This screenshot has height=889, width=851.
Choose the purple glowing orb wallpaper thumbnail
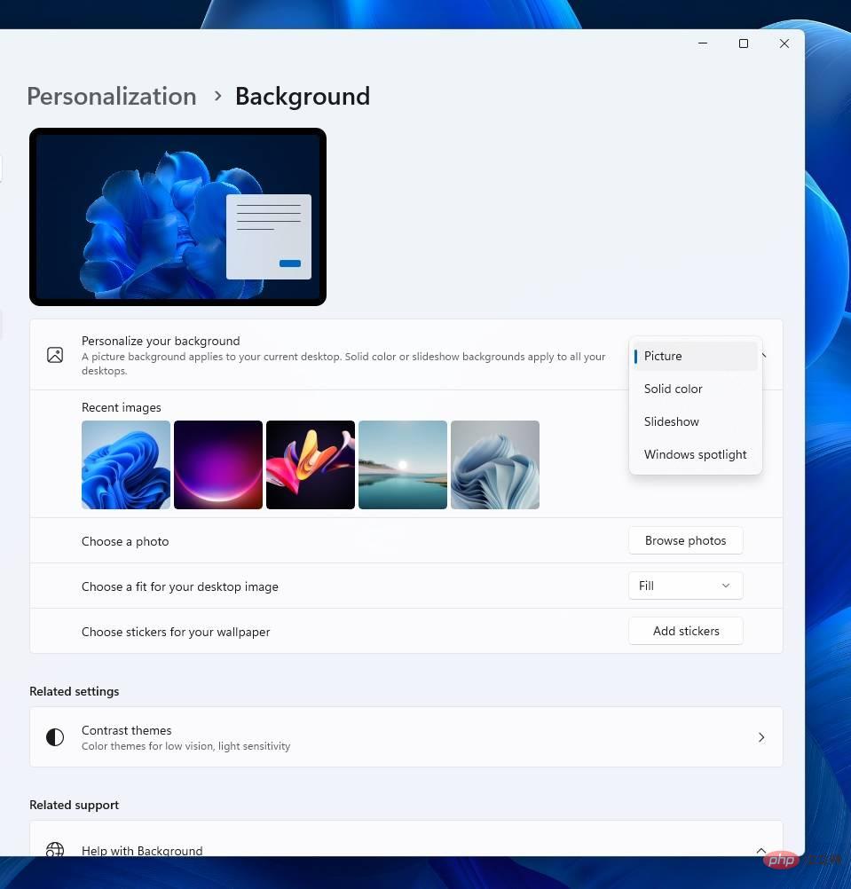218,465
